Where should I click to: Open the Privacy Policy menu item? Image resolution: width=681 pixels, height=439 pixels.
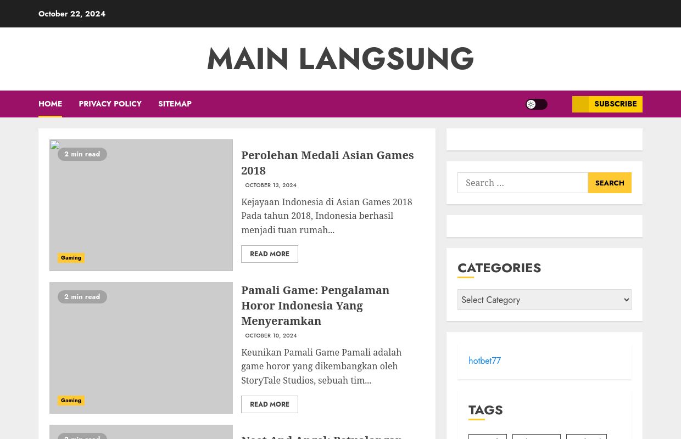coord(110,104)
